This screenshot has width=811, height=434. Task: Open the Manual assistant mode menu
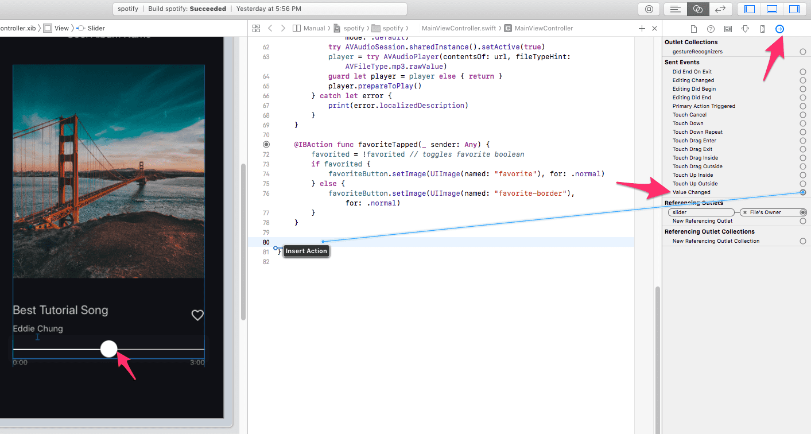pyautogui.click(x=309, y=28)
